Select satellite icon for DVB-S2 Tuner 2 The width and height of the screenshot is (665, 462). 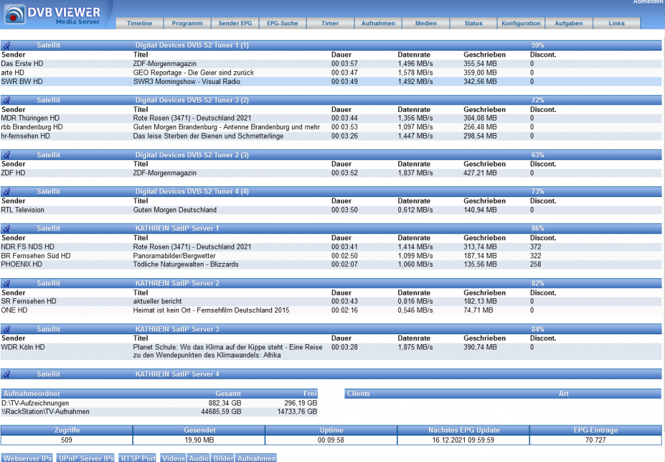pos(7,155)
